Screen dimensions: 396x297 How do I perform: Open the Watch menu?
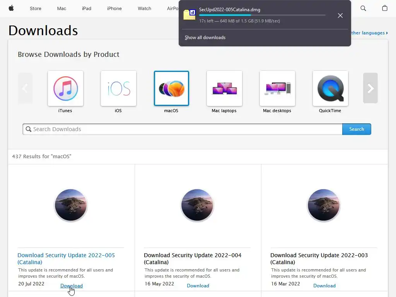144,9
